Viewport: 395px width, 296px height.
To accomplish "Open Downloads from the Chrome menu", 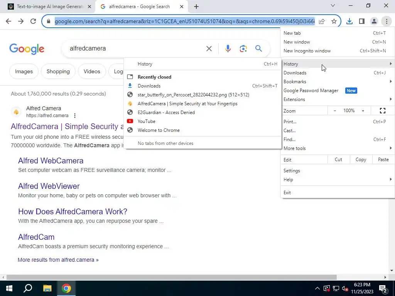I will pyautogui.click(x=338, y=73).
